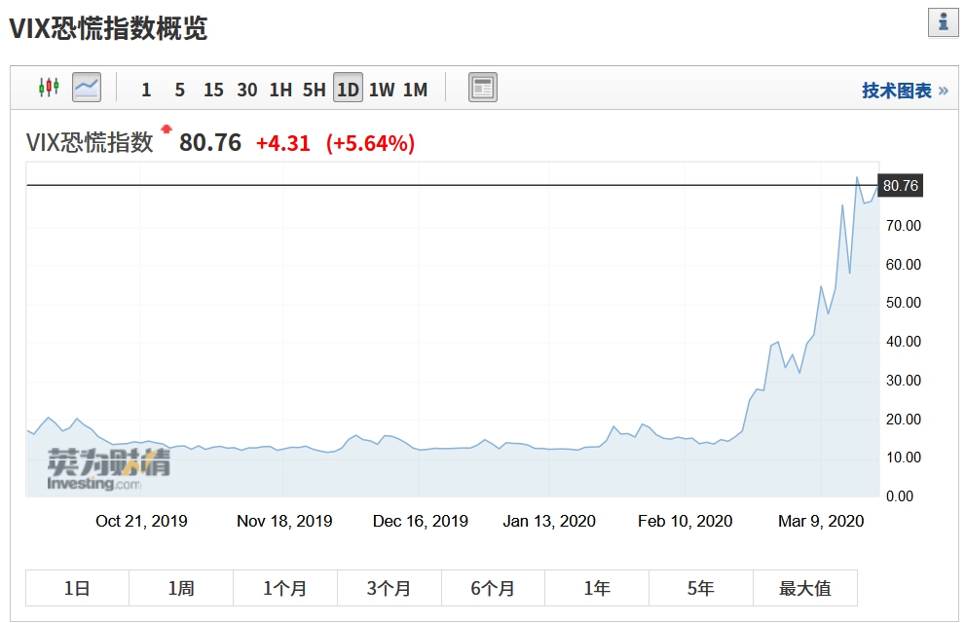Set interval to 1H
The height and width of the screenshot is (623, 966).
(280, 90)
